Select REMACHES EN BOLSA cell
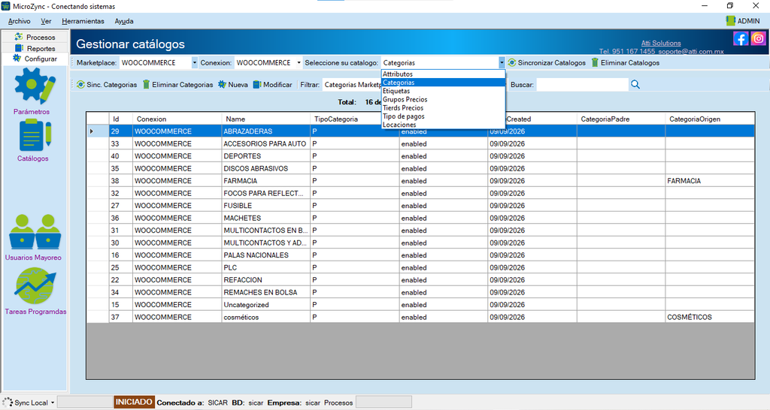Image resolution: width=770 pixels, height=410 pixels. pos(265,292)
